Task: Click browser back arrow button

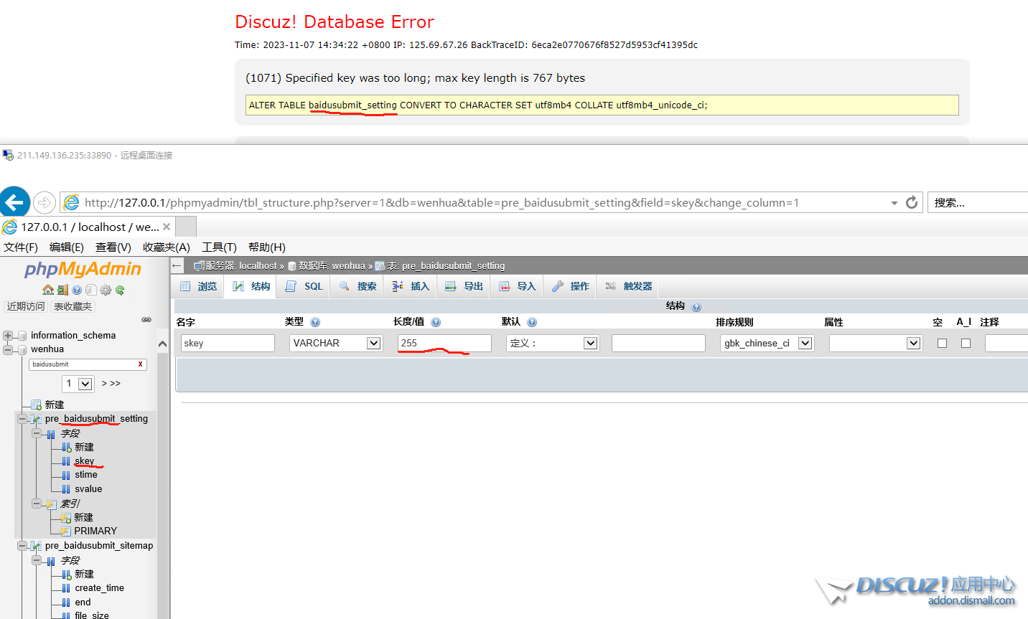Action: coord(14,202)
